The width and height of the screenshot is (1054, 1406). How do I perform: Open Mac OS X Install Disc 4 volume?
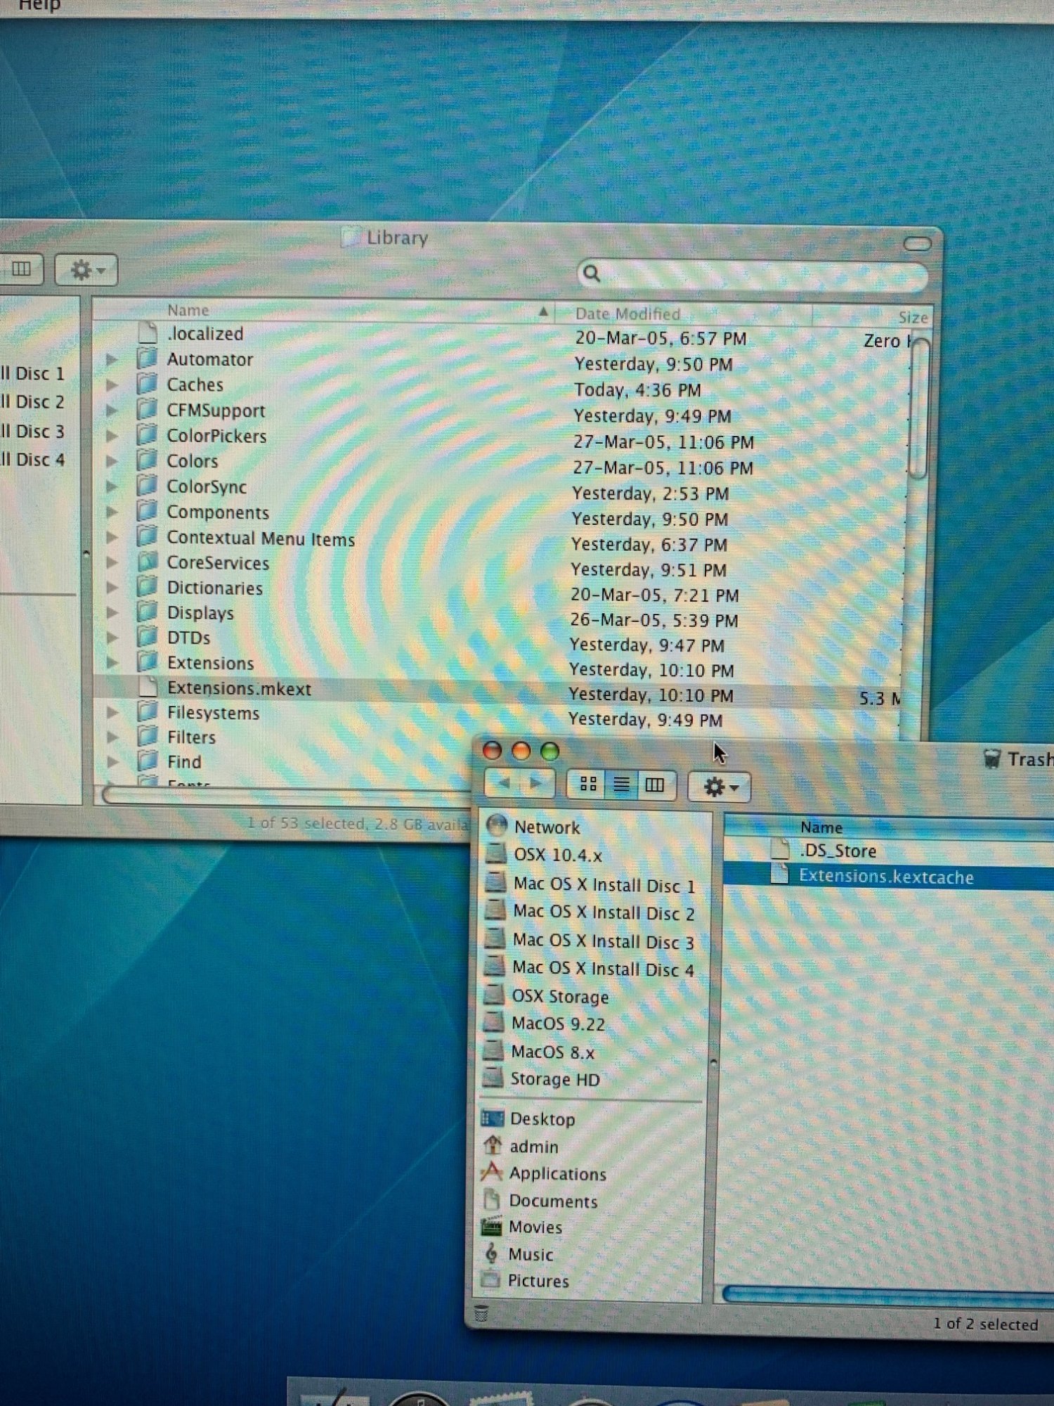(590, 969)
